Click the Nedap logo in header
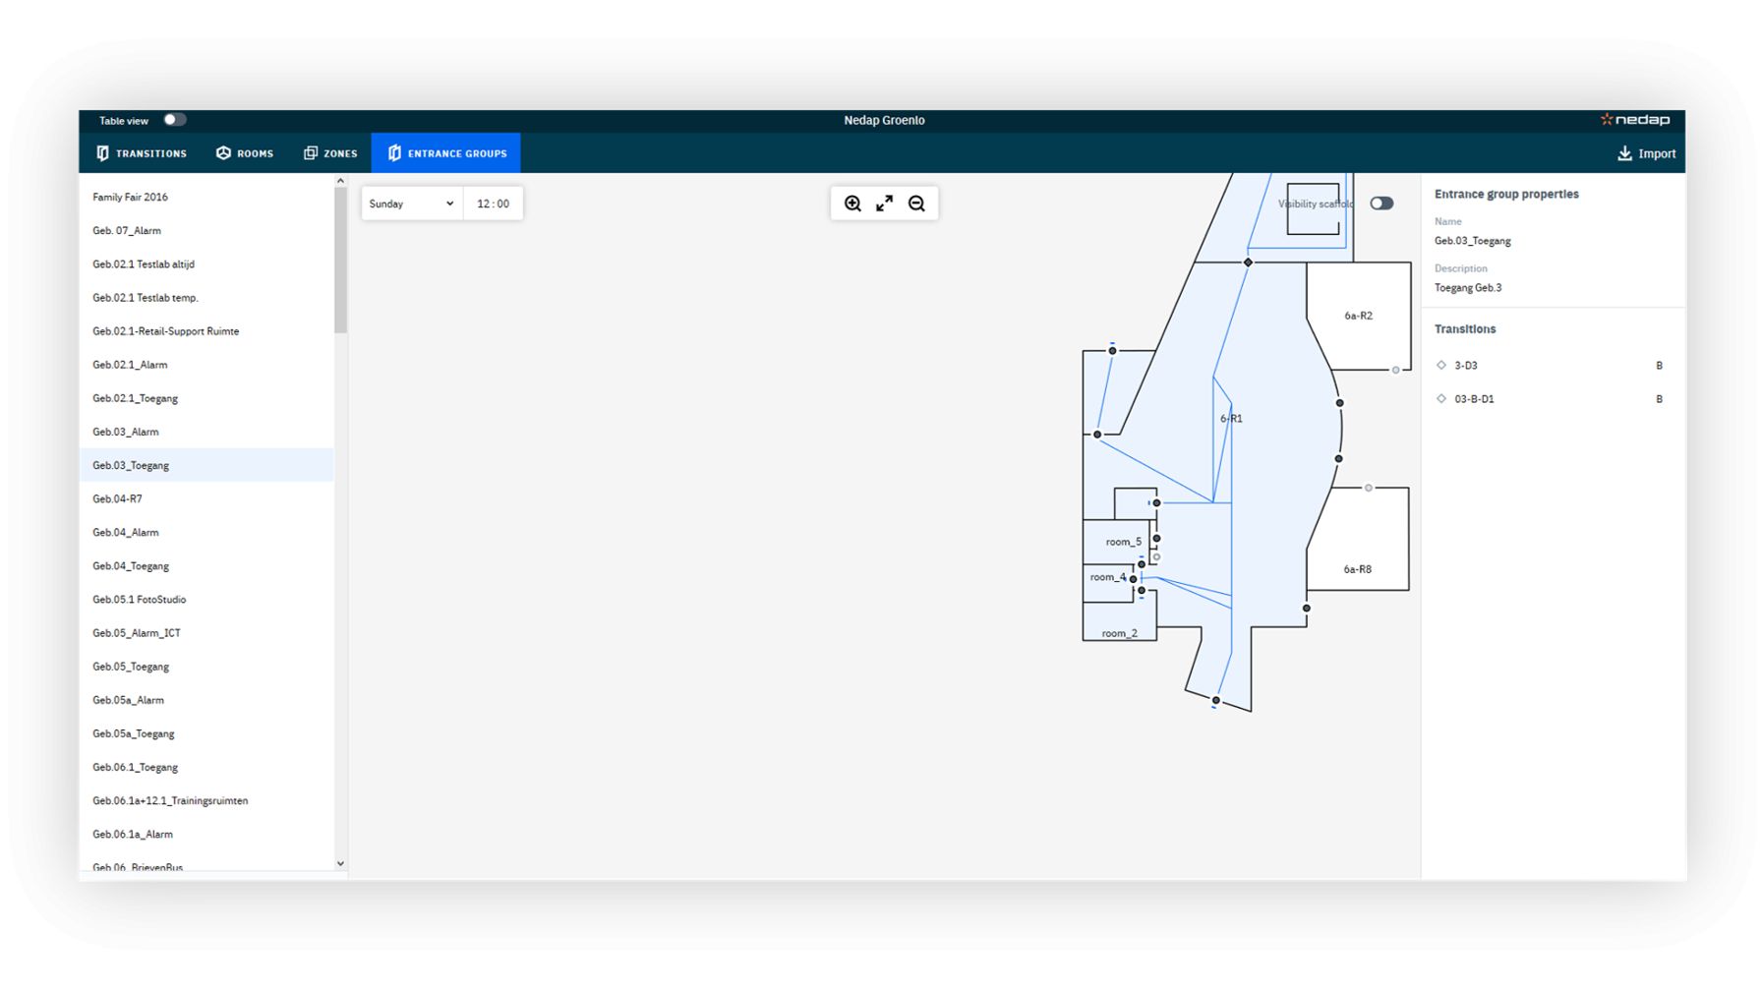 [1635, 120]
